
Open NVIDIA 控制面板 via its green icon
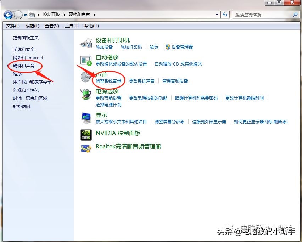pyautogui.click(x=85, y=135)
